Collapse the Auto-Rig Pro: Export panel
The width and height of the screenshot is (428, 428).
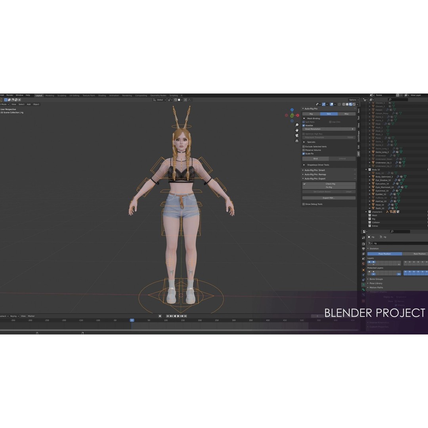(x=303, y=178)
